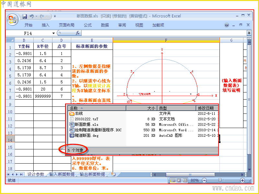Open the Name Box dropdown arrow
This screenshot has height=194, width=259.
click(x=53, y=33)
